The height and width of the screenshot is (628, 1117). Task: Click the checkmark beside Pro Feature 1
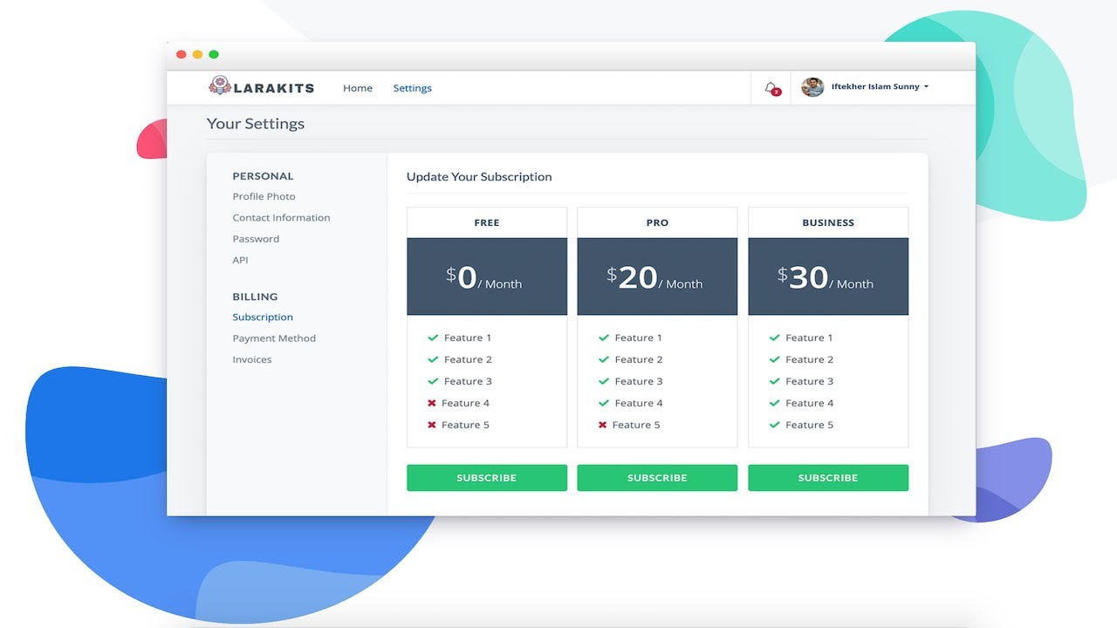point(604,338)
